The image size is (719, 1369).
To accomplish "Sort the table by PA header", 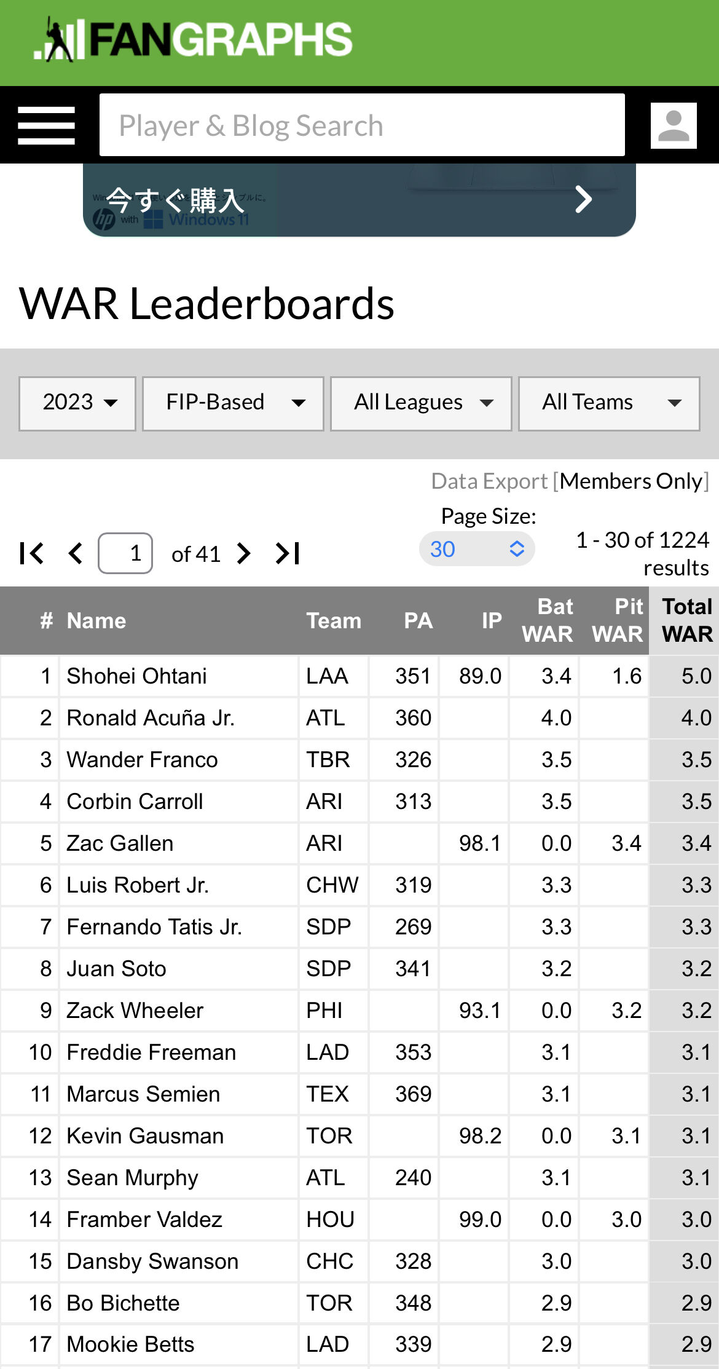I will (418, 621).
